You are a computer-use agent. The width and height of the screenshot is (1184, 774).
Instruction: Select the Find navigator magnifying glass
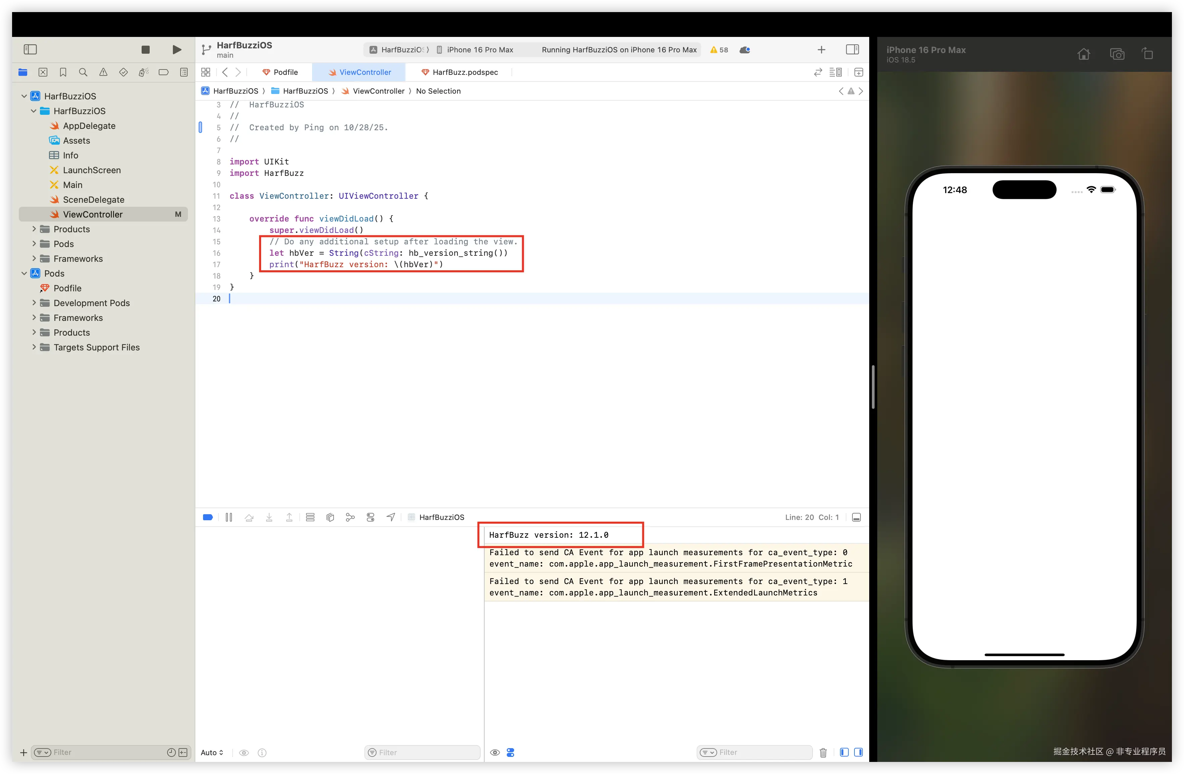pos(83,72)
